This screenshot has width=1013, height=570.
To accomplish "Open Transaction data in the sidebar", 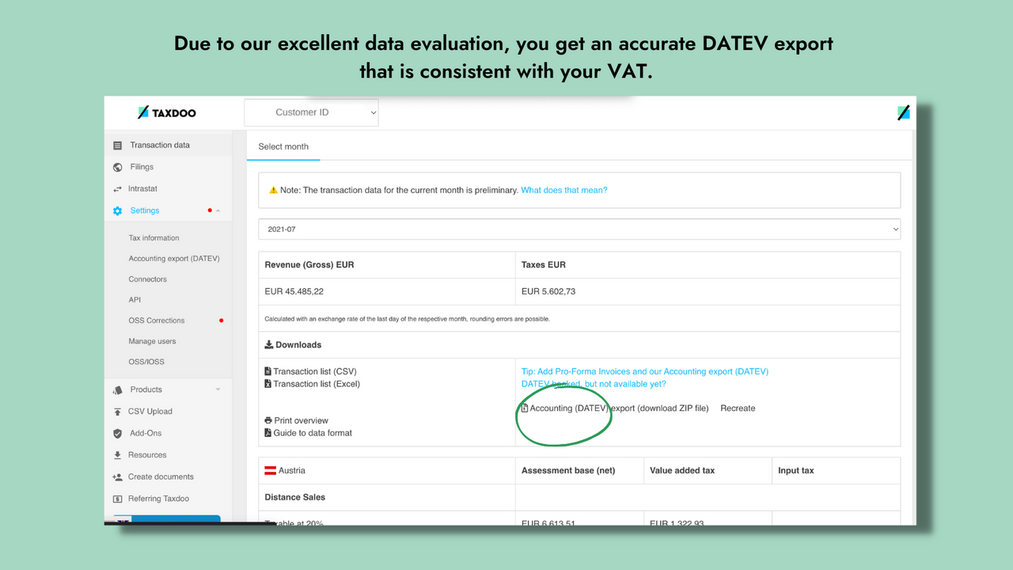I will tap(160, 145).
